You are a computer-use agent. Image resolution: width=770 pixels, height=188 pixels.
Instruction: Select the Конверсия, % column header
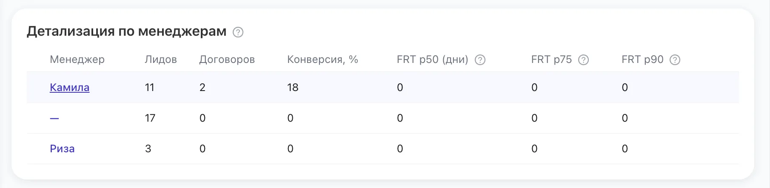322,60
